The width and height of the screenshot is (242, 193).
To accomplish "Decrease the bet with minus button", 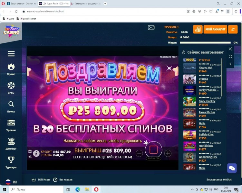I will [x=139, y=153].
